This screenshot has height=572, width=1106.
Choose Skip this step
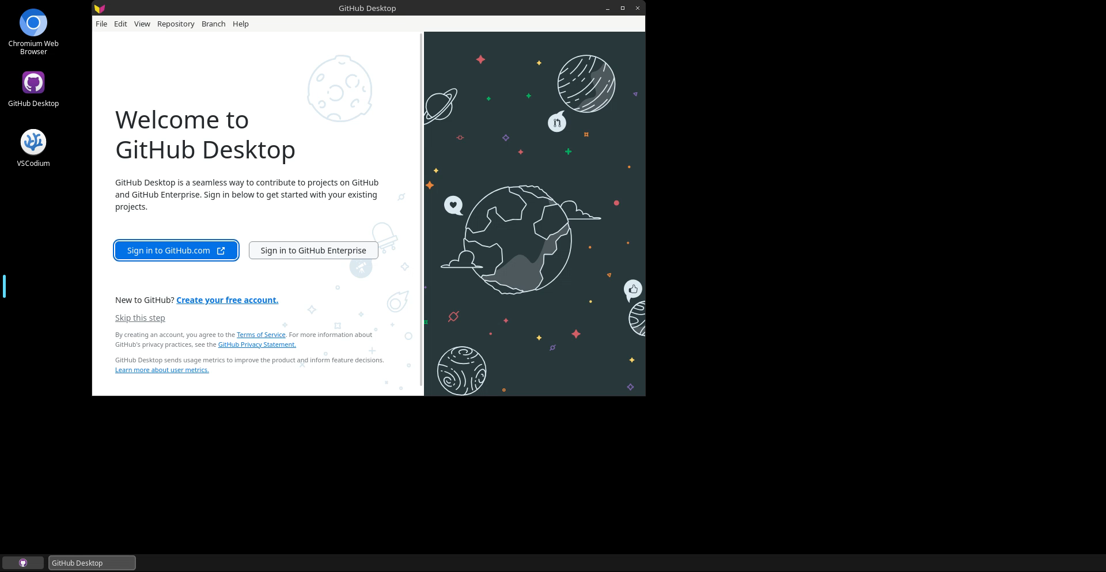140,318
